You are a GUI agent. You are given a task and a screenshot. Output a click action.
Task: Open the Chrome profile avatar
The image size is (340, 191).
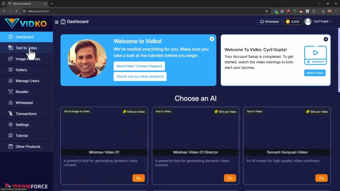pos(330,11)
